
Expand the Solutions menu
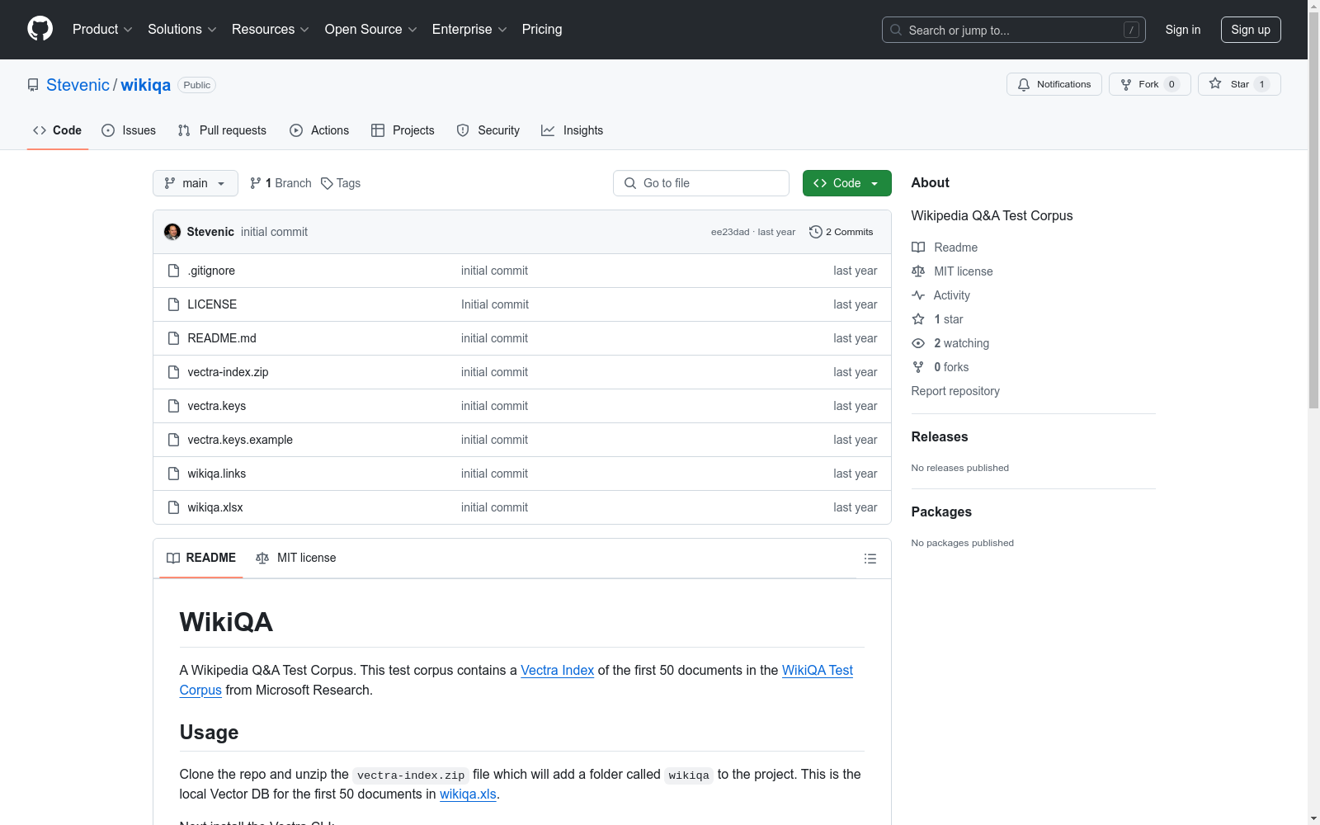[x=182, y=30]
